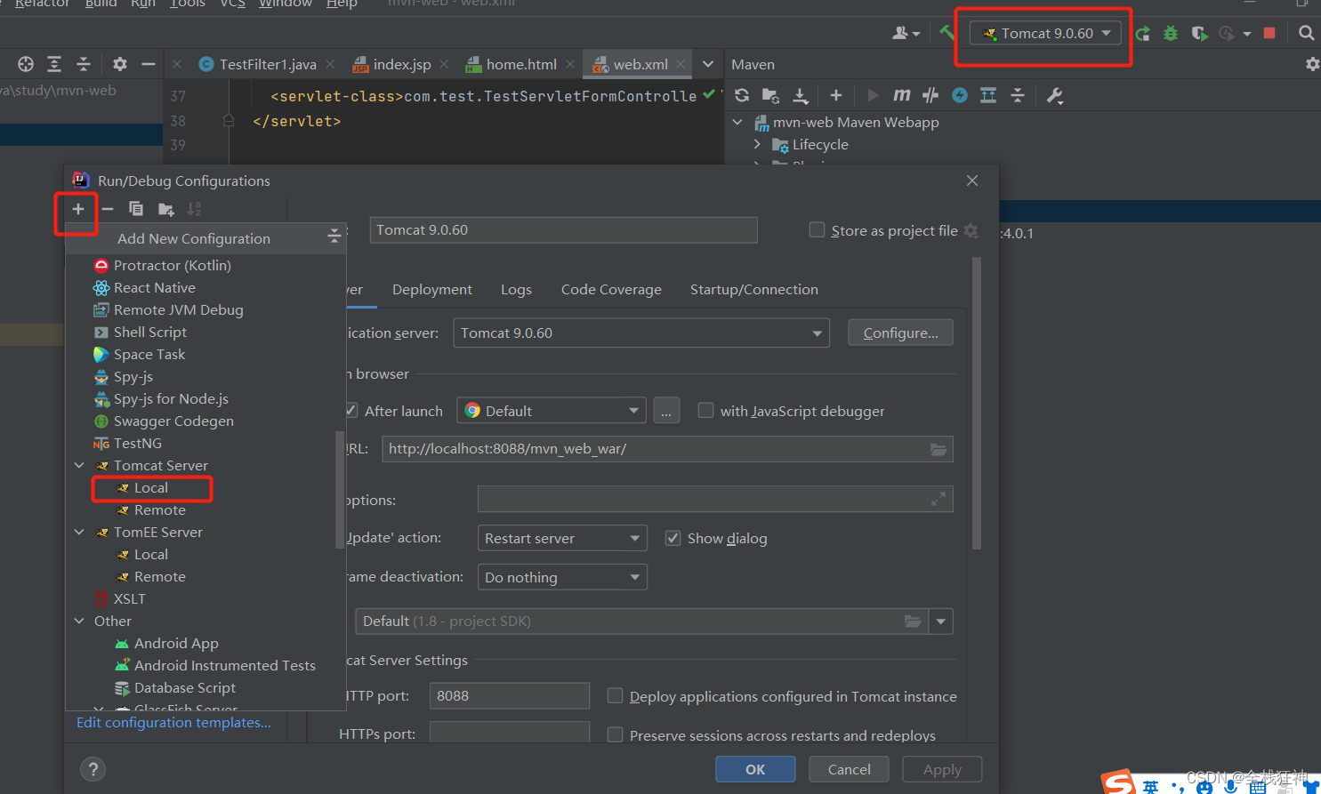The image size is (1321, 794).
Task: Collapse the TomEE Server tree node
Action: click(79, 533)
